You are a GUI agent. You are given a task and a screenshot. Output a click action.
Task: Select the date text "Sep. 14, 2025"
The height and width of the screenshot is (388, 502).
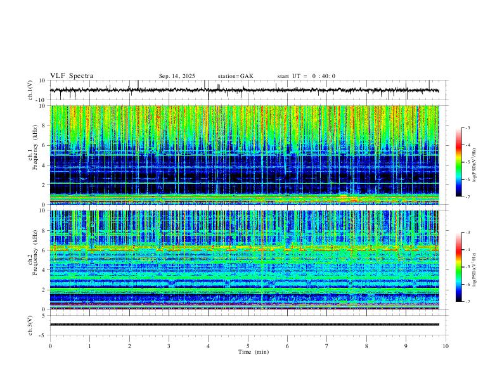point(177,76)
